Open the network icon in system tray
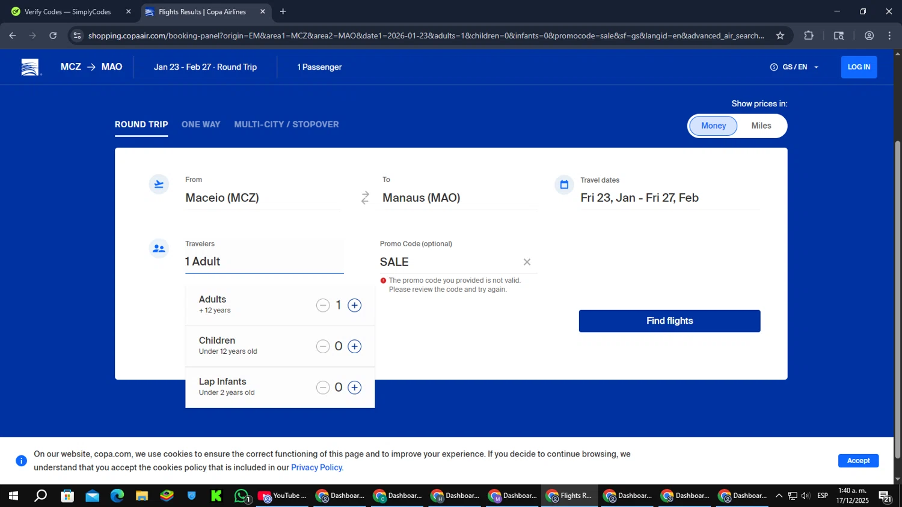Image resolution: width=902 pixels, height=507 pixels. point(793,496)
